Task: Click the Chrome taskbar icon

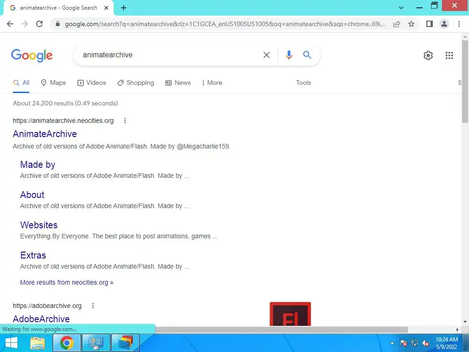Action: (67, 343)
